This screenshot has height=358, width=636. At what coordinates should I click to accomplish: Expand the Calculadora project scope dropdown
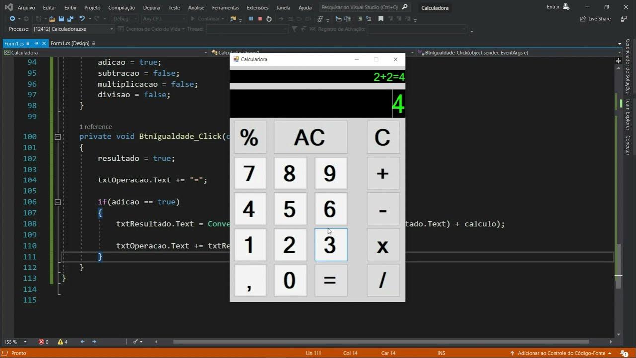coord(106,52)
